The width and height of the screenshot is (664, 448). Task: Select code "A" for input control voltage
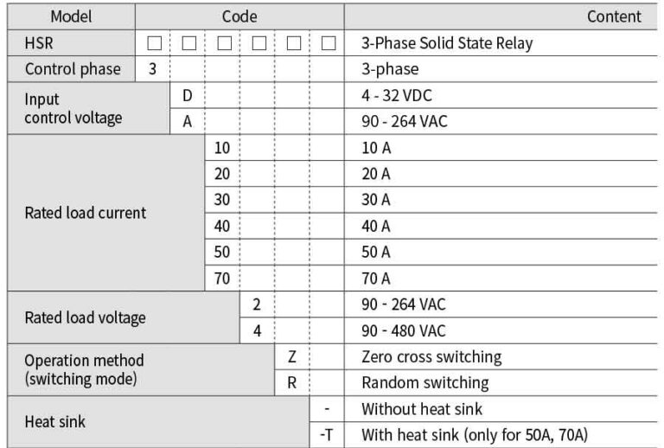pos(188,122)
